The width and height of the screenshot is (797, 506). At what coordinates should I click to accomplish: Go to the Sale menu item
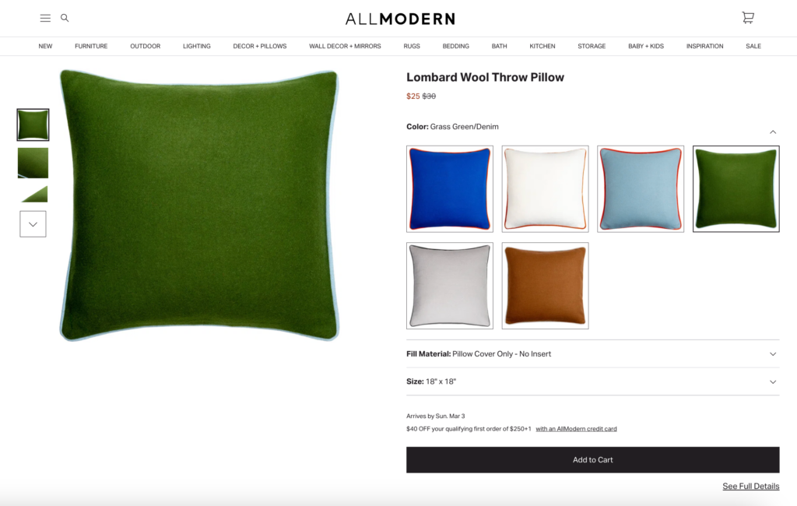point(753,46)
